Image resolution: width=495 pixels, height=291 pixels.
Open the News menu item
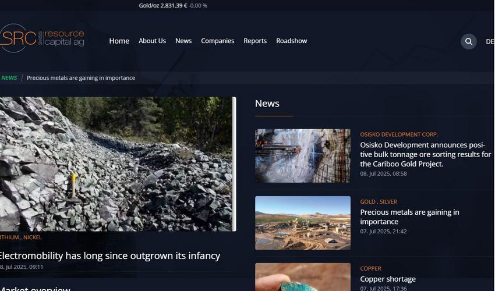183,41
